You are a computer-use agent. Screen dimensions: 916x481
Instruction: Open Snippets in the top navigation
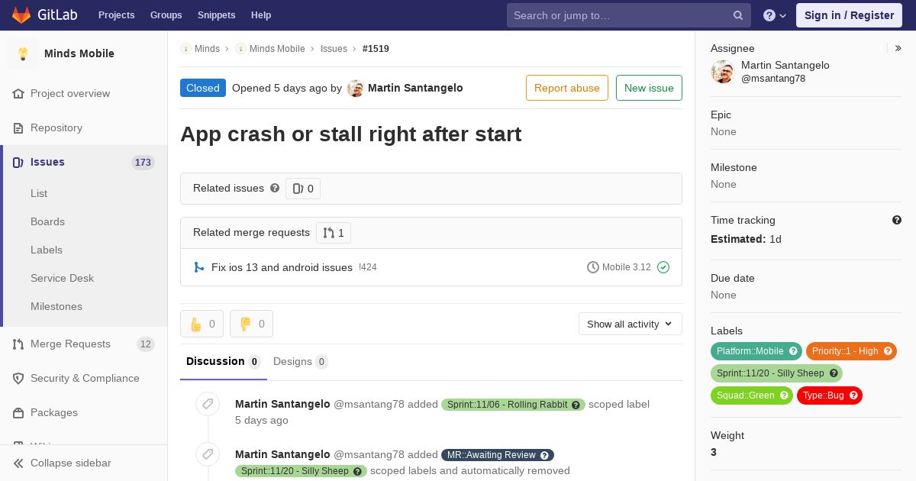217,15
